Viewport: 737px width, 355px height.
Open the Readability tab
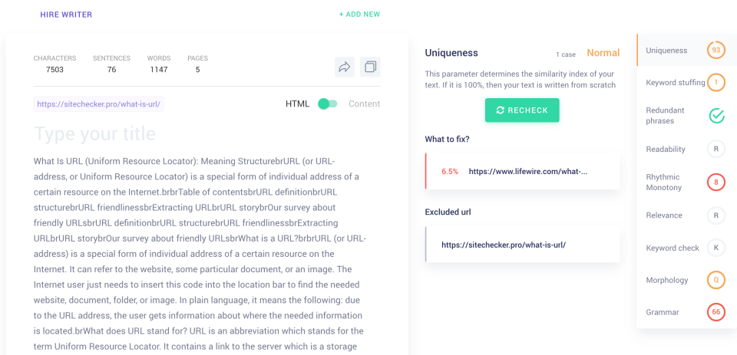666,149
